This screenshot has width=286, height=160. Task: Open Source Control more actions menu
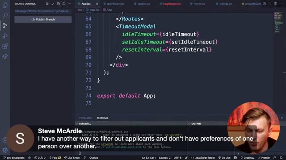[70, 4]
